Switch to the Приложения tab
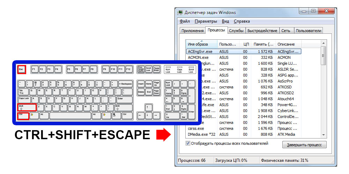This screenshot has width=349, height=174. click(192, 31)
